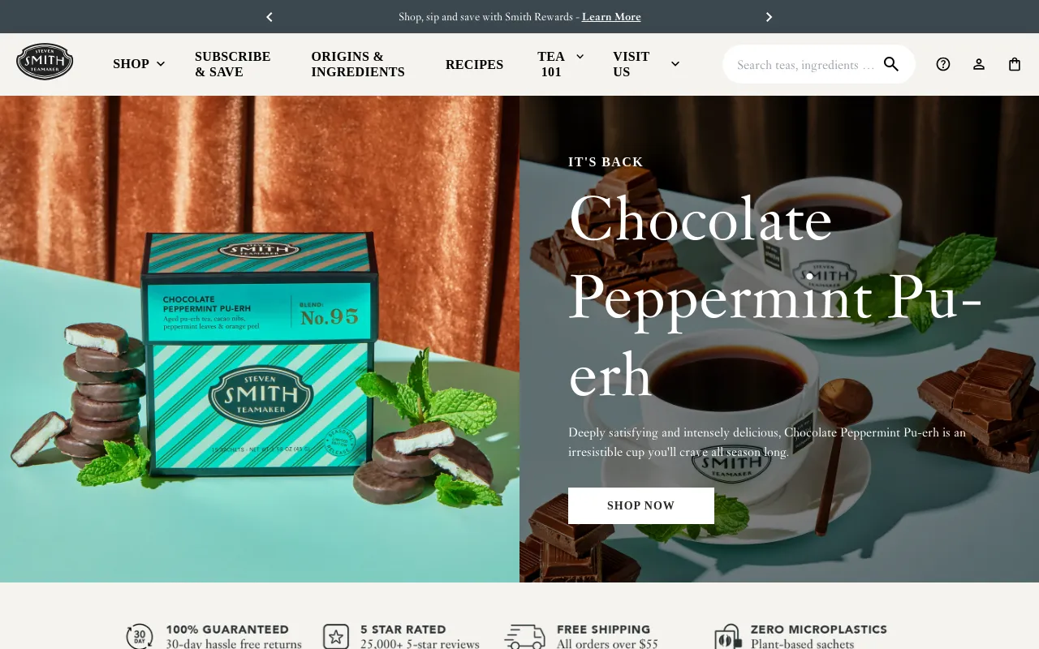Click the 30-day guarantee icon
1039x649 pixels.
tap(140, 637)
